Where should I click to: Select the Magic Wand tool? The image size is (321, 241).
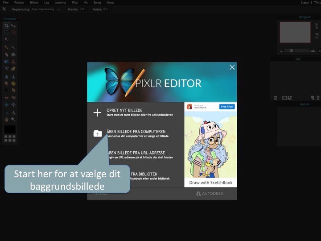[7, 39]
